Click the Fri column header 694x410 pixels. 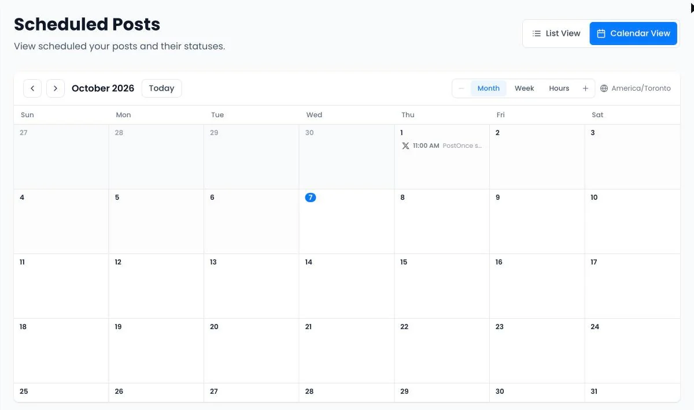(x=500, y=115)
